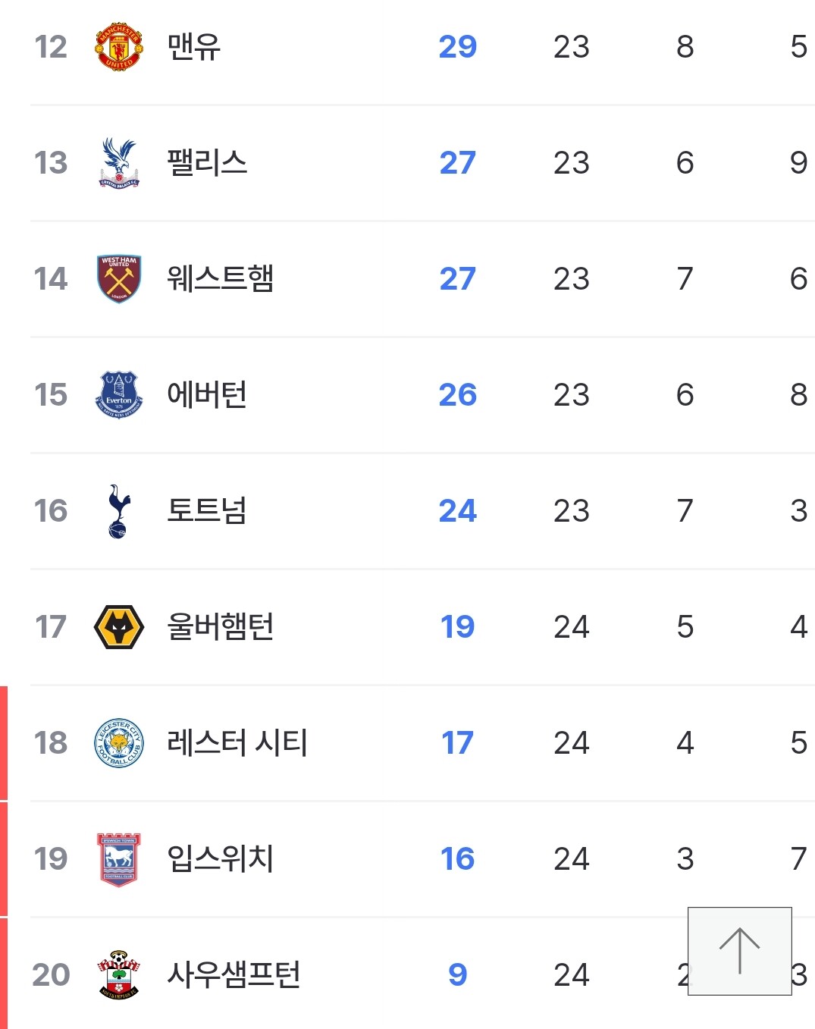Tap the Leicester City fox crest

tap(119, 742)
